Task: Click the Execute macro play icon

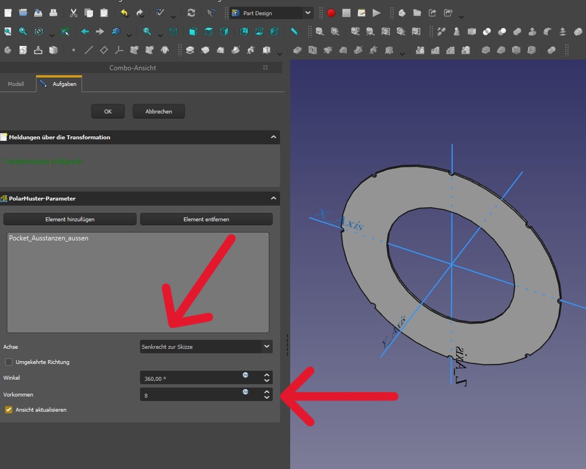Action: pyautogui.click(x=377, y=13)
